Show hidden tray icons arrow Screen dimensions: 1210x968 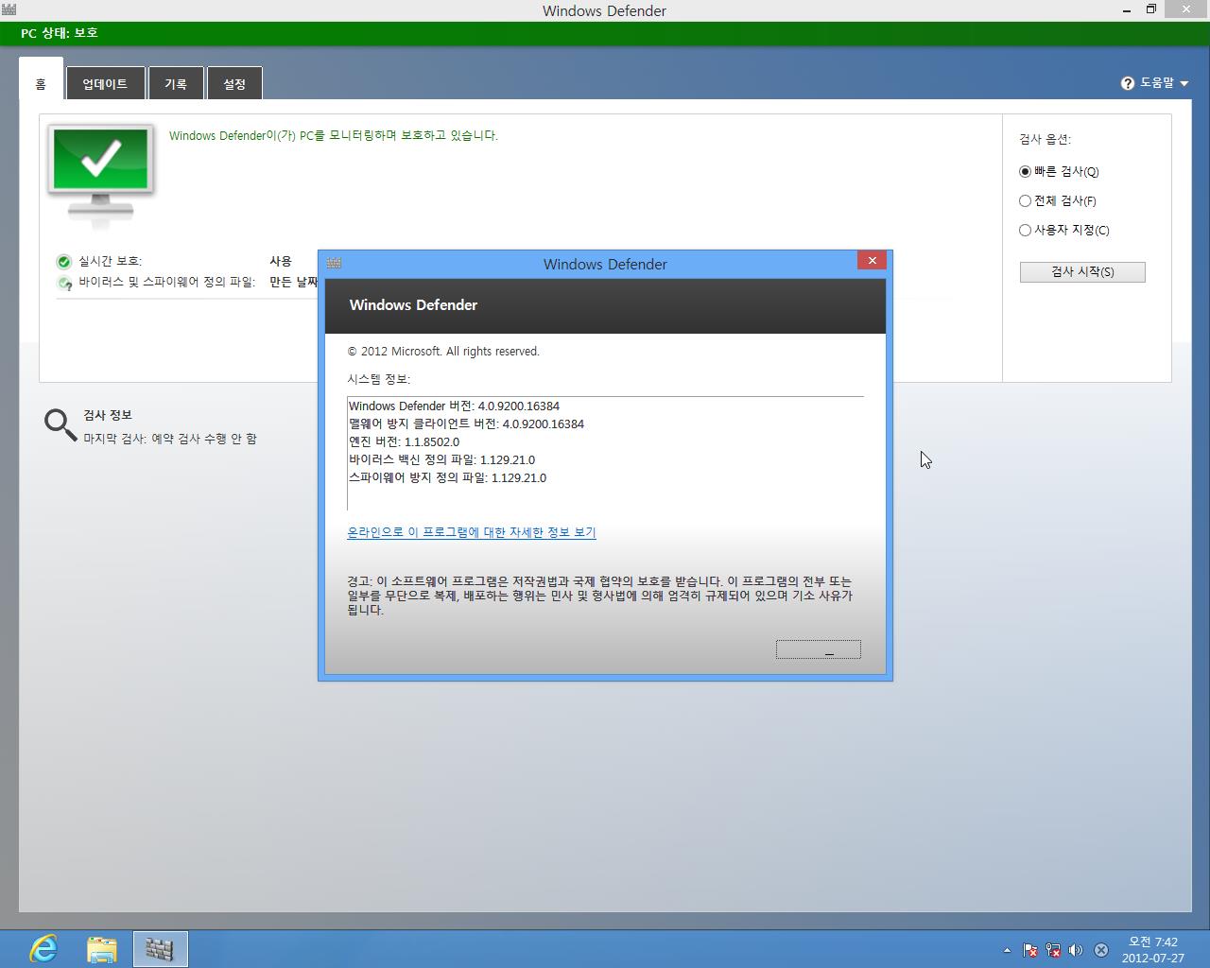pyautogui.click(x=1007, y=950)
